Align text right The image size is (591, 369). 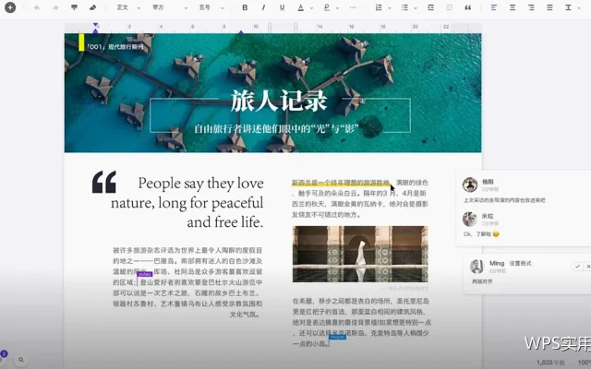[531, 7]
